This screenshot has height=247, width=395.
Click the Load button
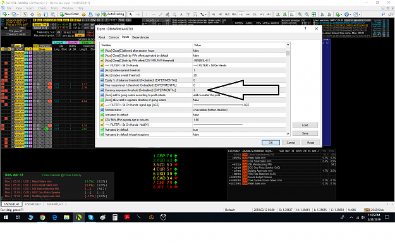click(x=305, y=125)
